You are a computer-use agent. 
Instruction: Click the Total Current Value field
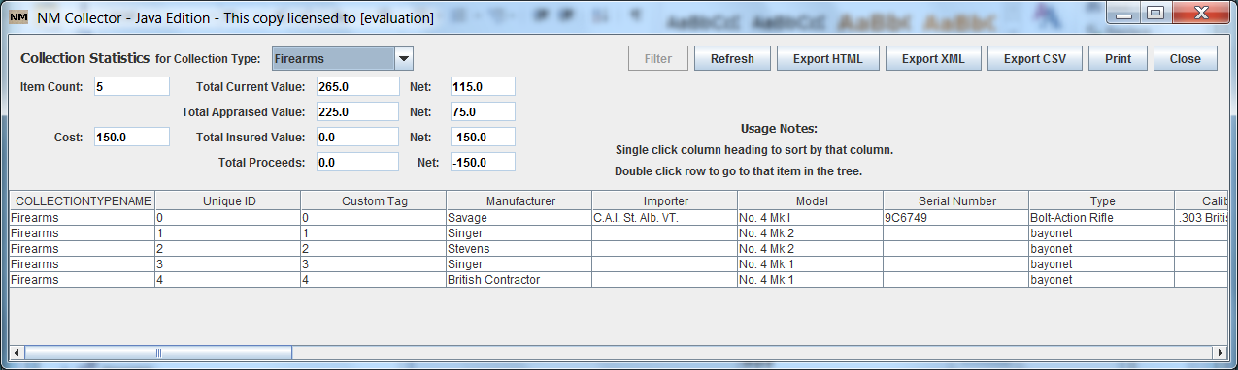pyautogui.click(x=357, y=86)
